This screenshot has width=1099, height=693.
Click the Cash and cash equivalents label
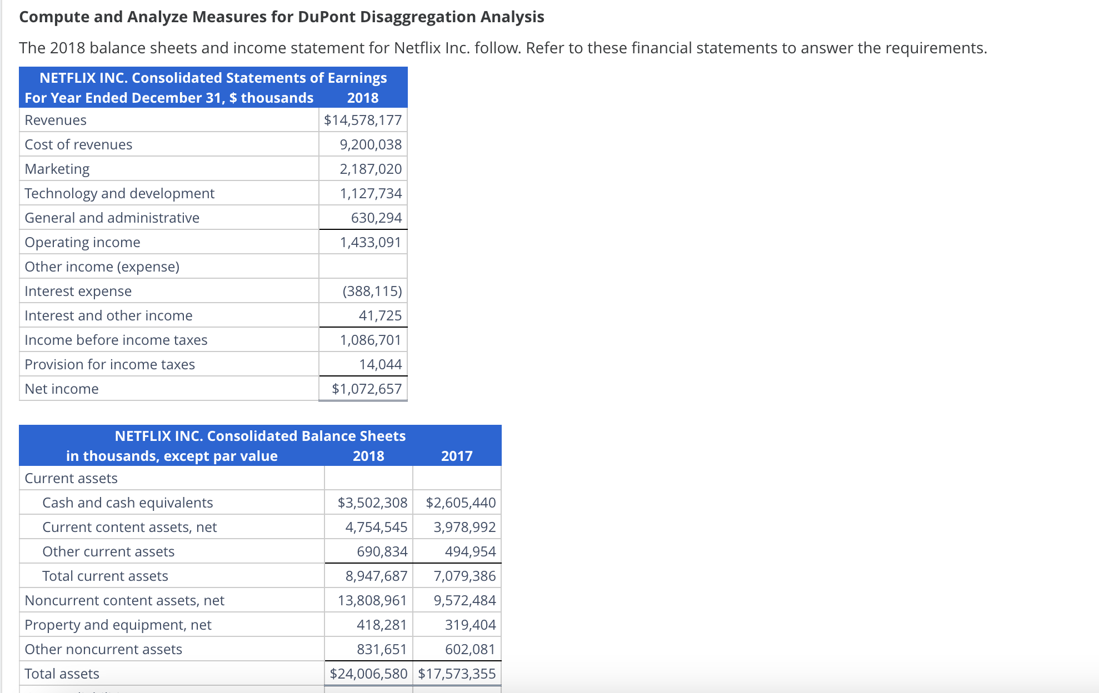click(x=128, y=503)
